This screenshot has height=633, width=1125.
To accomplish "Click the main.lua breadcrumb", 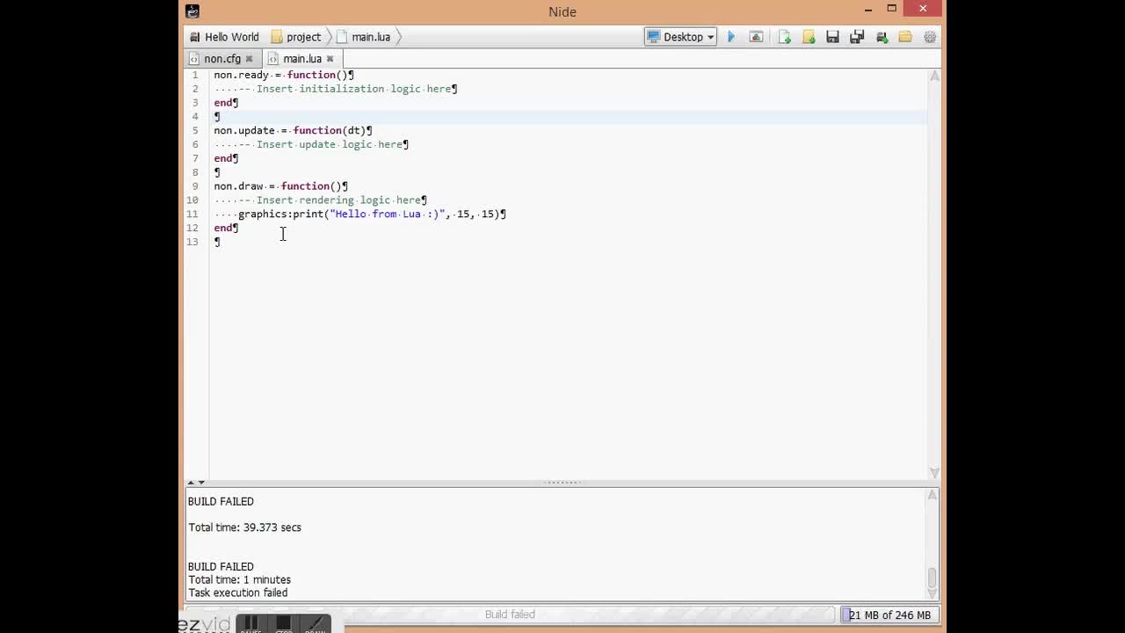I will 364,37.
